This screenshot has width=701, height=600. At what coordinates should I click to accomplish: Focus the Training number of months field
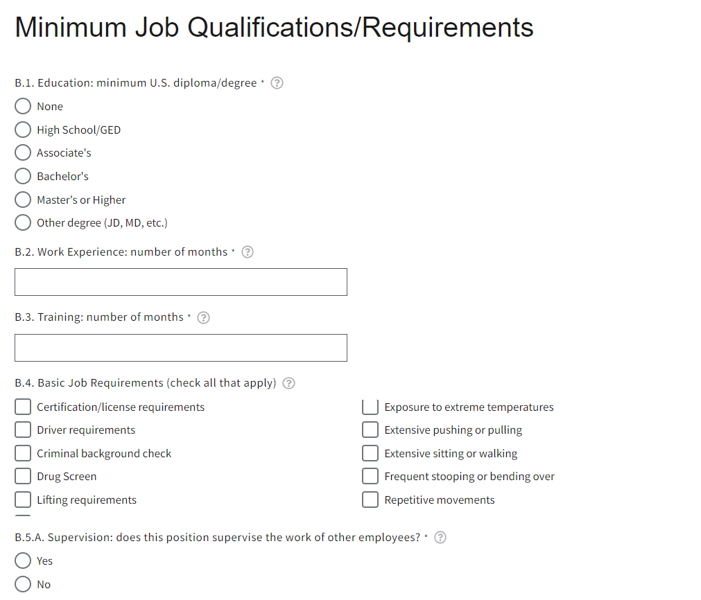180,348
